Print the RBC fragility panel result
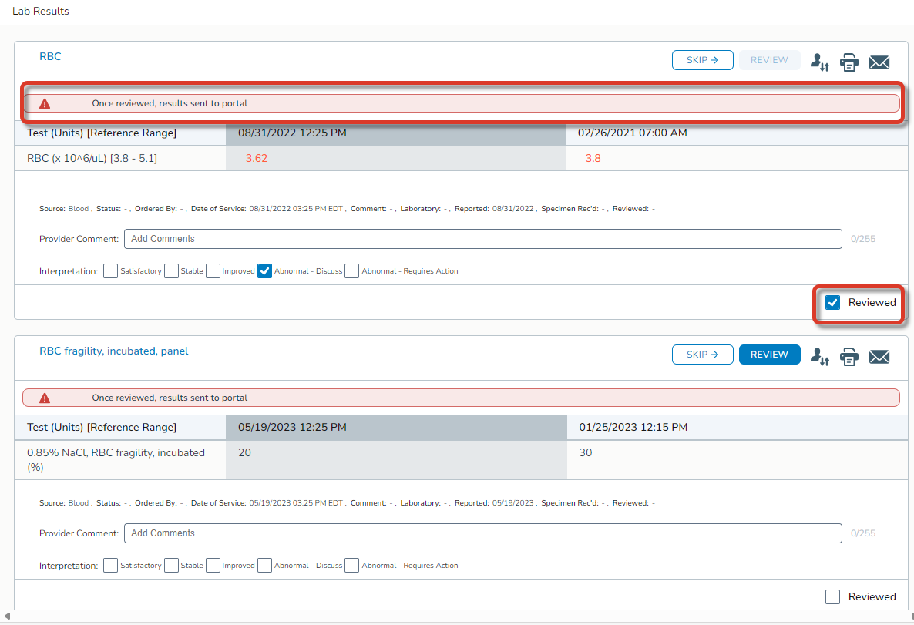The image size is (914, 625). pos(848,357)
